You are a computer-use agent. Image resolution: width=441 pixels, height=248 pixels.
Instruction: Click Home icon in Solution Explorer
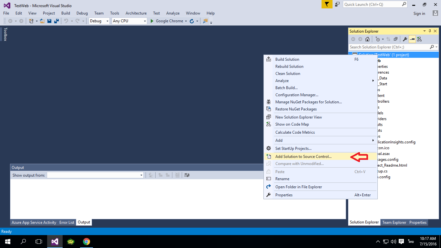(x=367, y=39)
